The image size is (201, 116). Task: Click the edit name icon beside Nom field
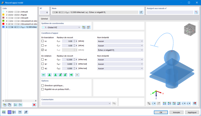click(x=141, y=12)
